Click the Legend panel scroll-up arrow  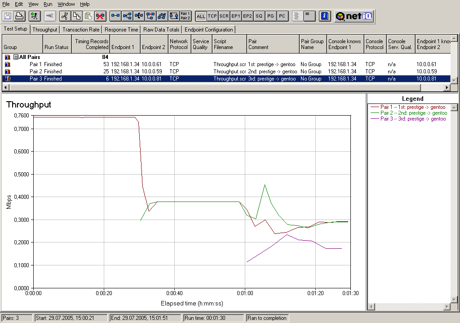[x=454, y=108]
